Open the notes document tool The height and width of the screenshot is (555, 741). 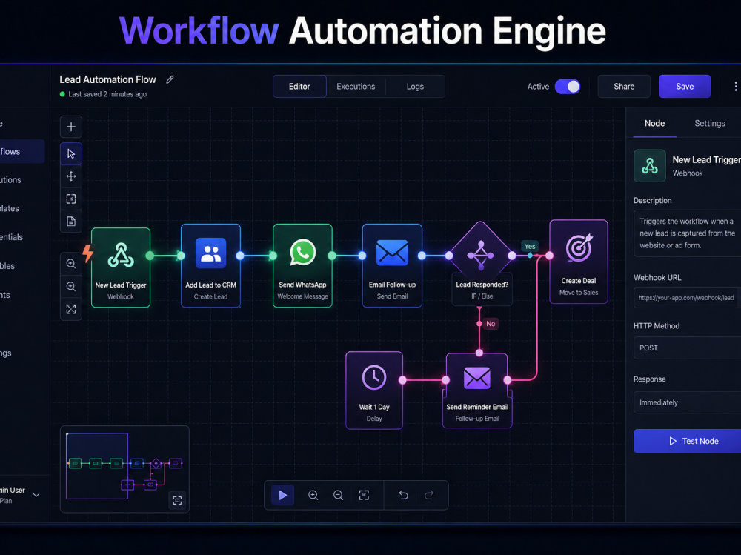71,222
